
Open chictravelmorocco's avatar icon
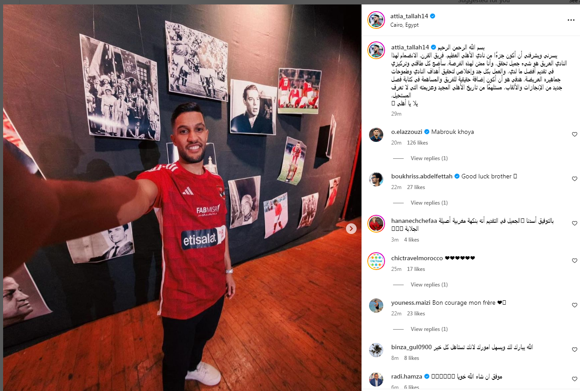(x=376, y=261)
